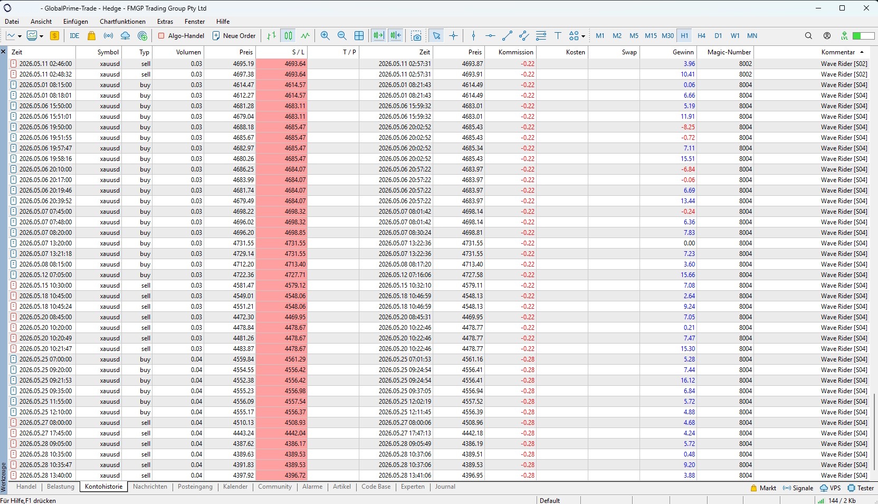This screenshot has height=504, width=878.
Task: Open the search magnifier in the toolbar
Action: 808,36
